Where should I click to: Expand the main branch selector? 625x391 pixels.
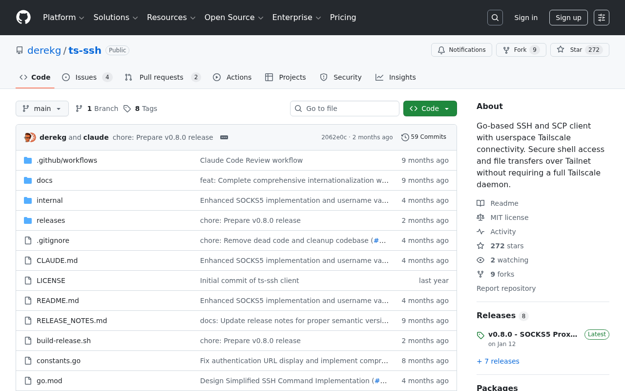42,108
